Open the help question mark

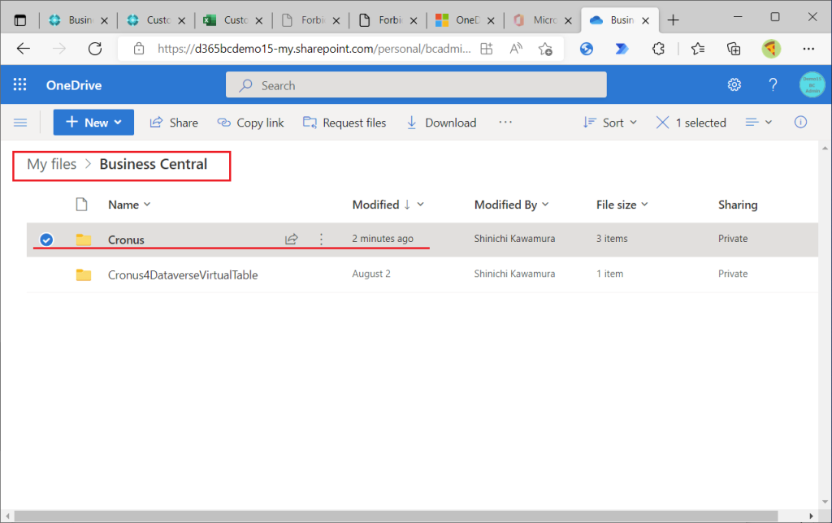click(773, 84)
